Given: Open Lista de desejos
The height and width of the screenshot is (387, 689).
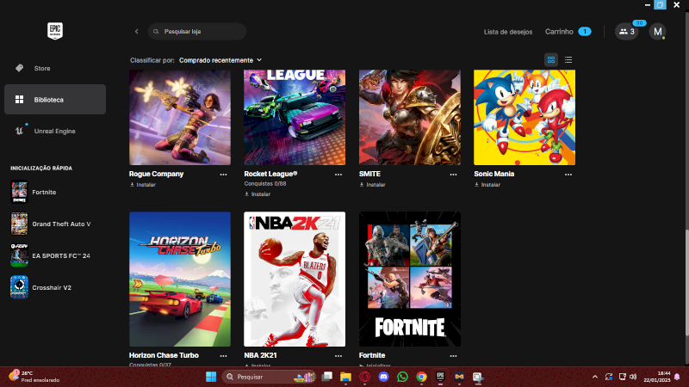Looking at the screenshot, I should click(508, 32).
